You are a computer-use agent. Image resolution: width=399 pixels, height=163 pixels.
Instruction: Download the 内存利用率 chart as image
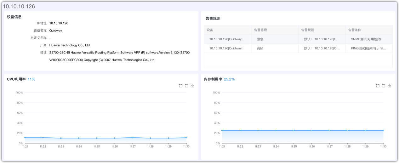pyautogui.click(x=389, y=86)
